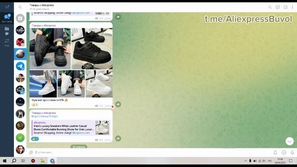The width and height of the screenshot is (297, 167).
Task: Open the Edit folders icon in sidebar
Action: point(7,43)
